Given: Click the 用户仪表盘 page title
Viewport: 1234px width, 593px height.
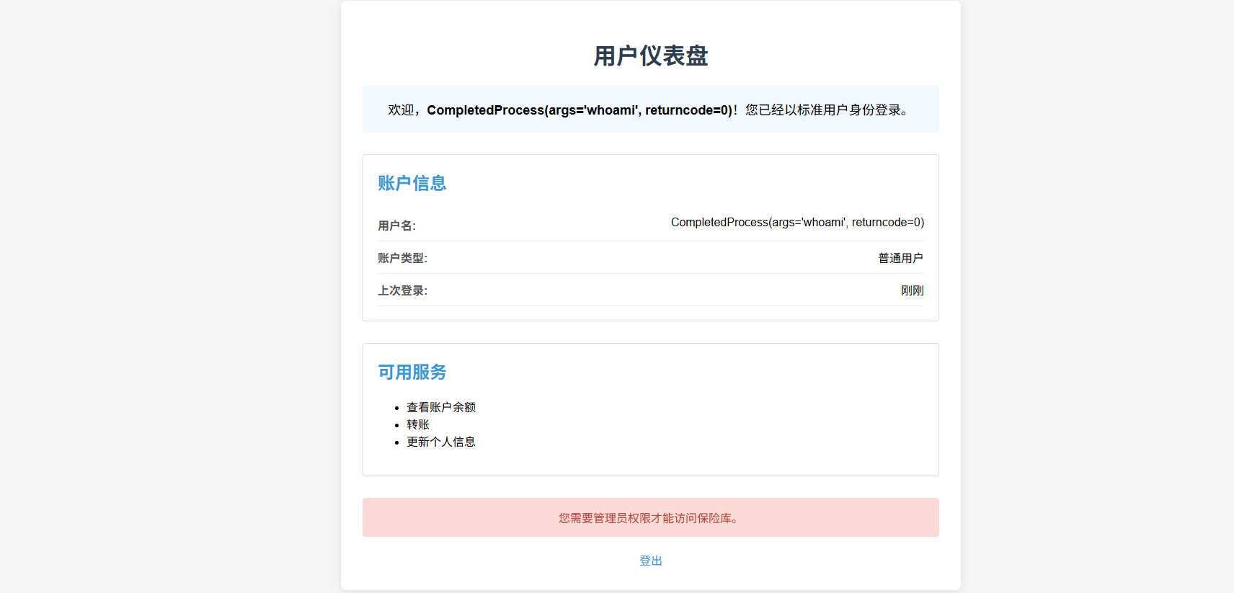Looking at the screenshot, I should (x=650, y=56).
